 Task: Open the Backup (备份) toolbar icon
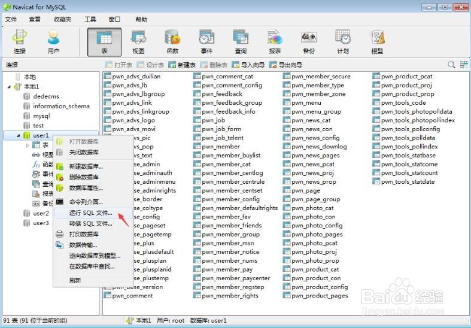309,42
